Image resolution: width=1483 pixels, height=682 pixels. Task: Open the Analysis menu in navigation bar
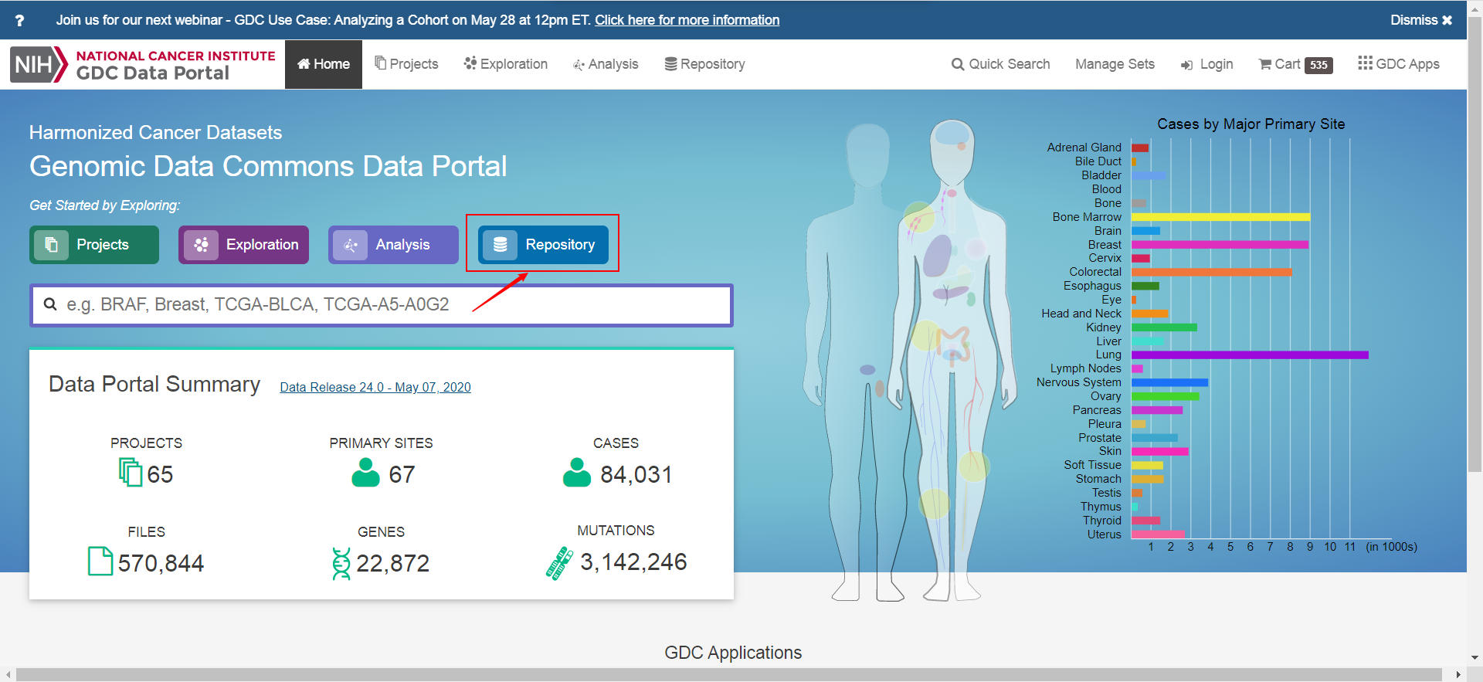tap(606, 64)
